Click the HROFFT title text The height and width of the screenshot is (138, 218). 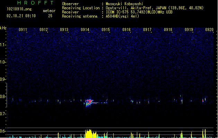[x=35, y=3]
